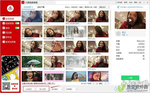Expand the 在线资源 tab dropdown arrow
Screen dimensions: 150x93
[32, 7]
